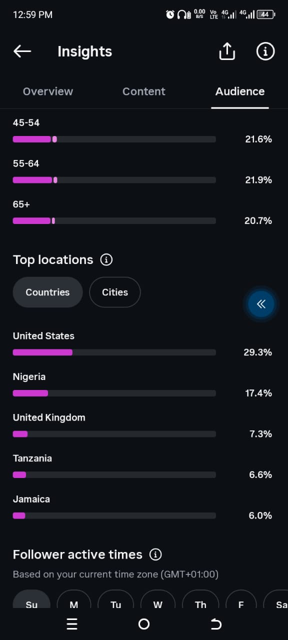
Task: Select the M day chip
Action: (x=74, y=599)
